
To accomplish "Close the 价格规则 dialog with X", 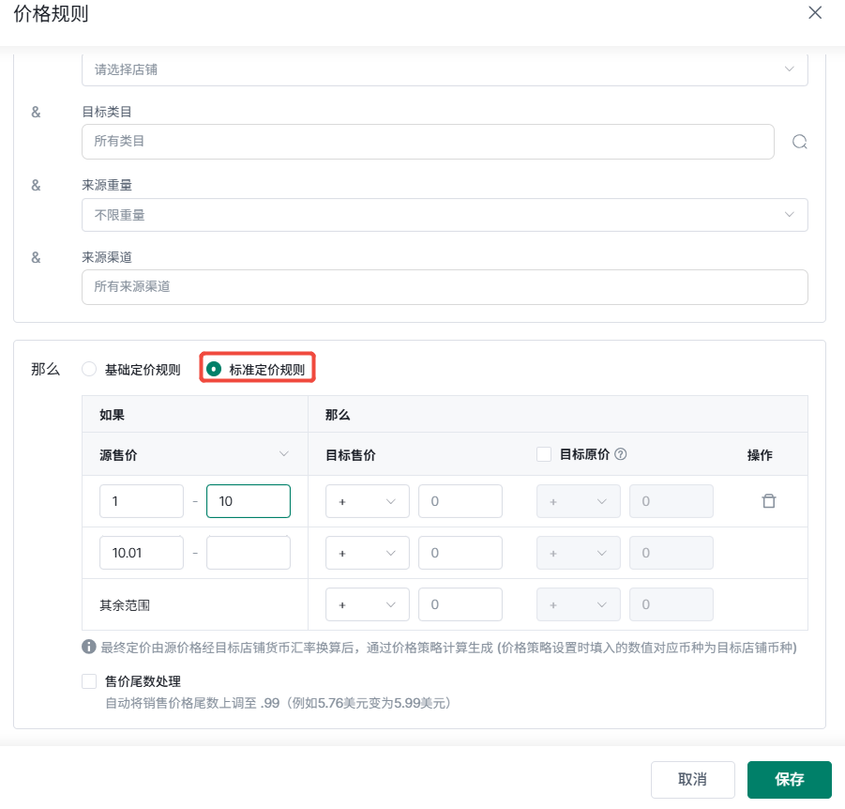I will coord(815,13).
